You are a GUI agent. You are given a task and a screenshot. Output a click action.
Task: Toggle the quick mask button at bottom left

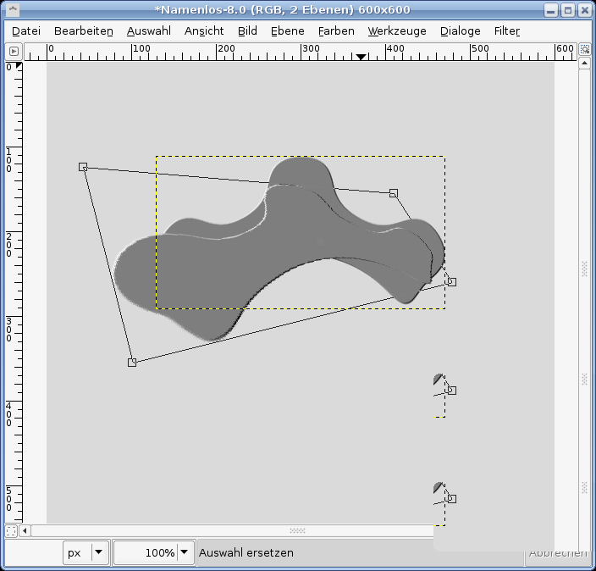click(11, 530)
